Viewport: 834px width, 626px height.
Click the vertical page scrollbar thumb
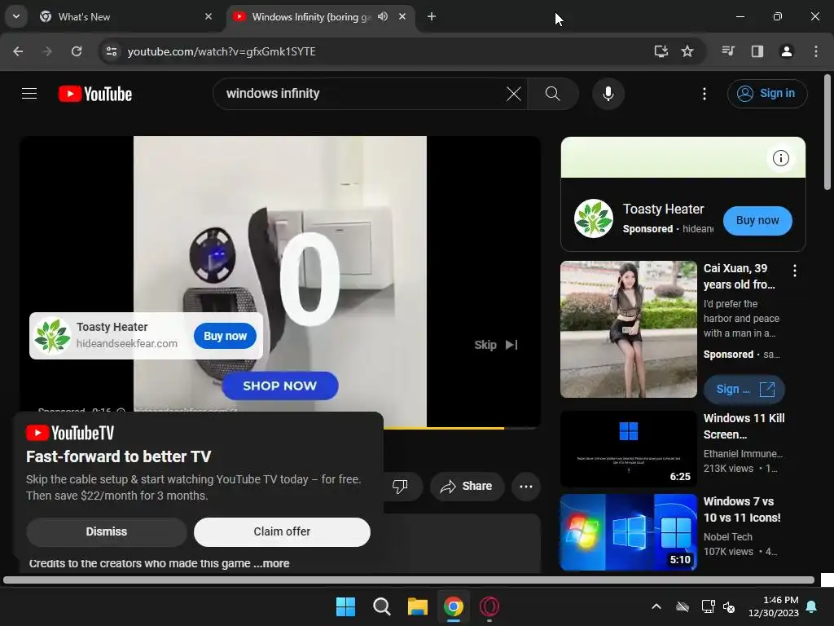click(827, 132)
